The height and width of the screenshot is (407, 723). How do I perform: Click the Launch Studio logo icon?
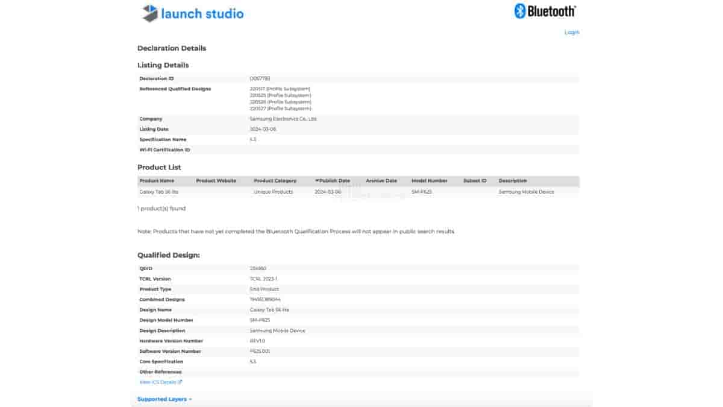tap(150, 13)
